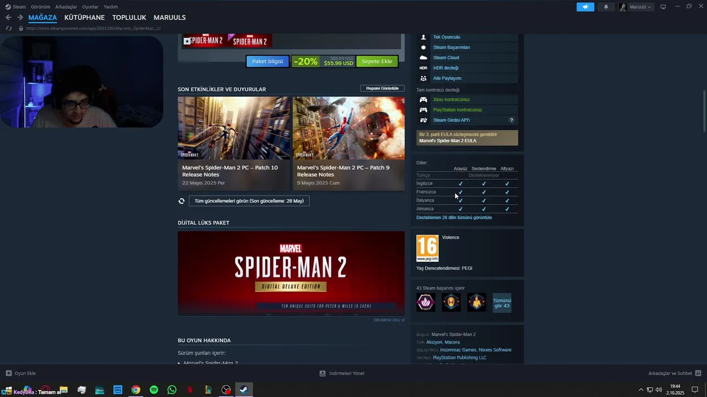The width and height of the screenshot is (707, 397).
Task: Click the single-player person icon
Action: 423,37
